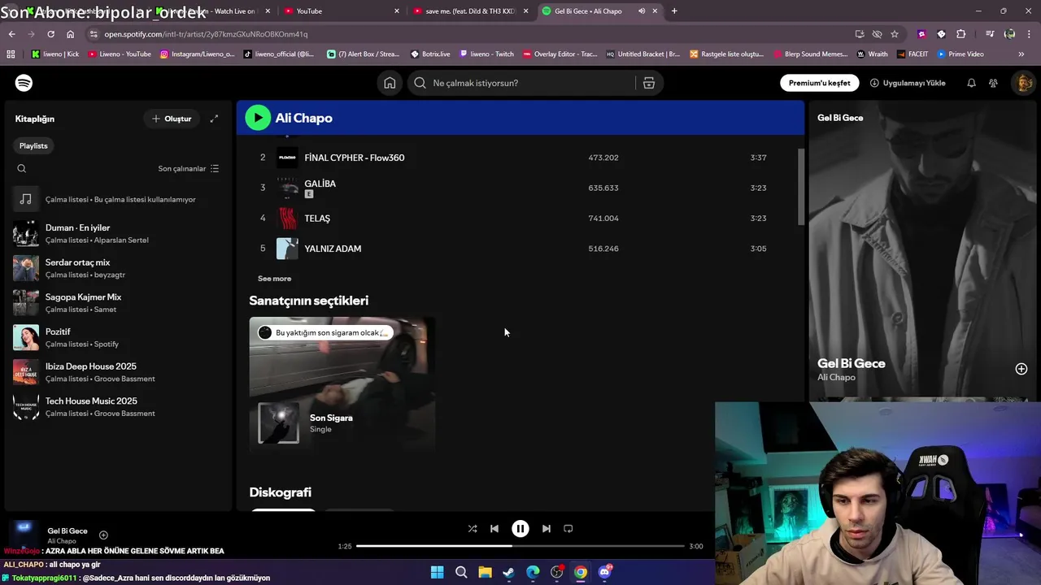Select the unavailable playlist with music note icon
1041x585 pixels.
(118, 199)
